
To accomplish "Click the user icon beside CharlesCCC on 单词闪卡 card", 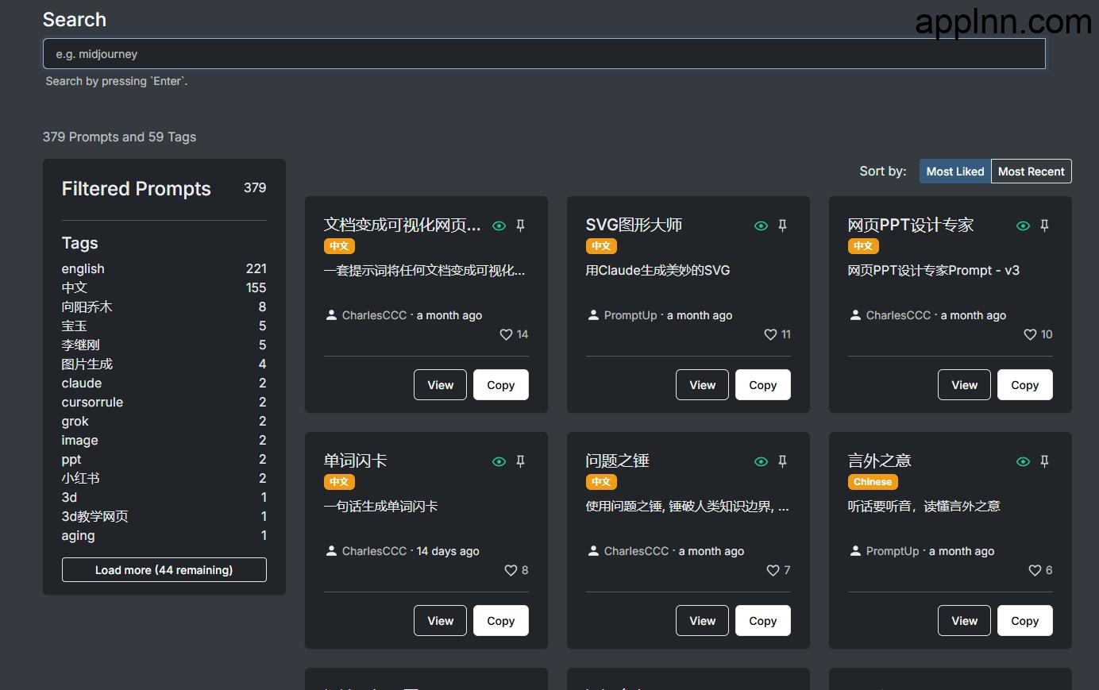I will 331,550.
